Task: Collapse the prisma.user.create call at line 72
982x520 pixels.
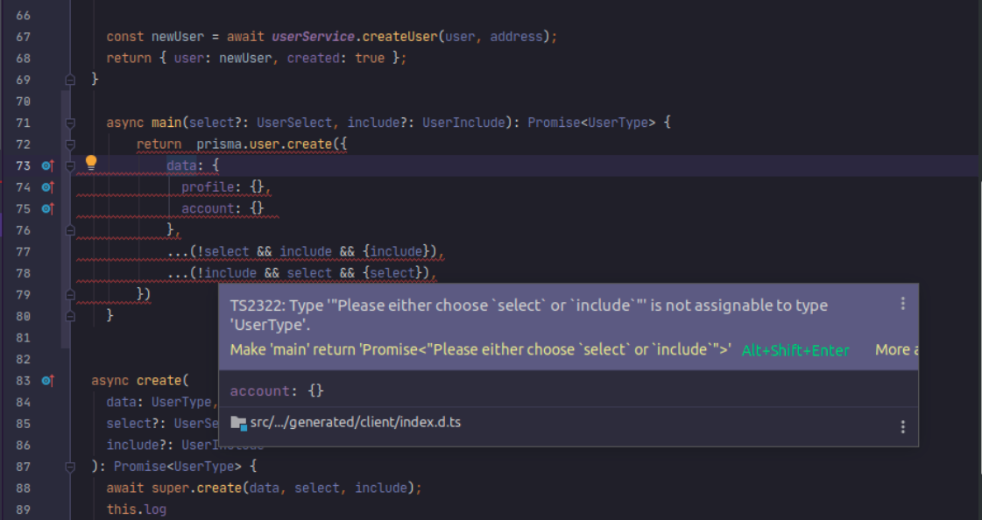Action: point(70,144)
